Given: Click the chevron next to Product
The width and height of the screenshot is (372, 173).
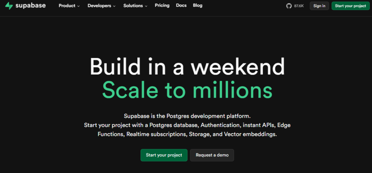Looking at the screenshot, I should click(78, 6).
